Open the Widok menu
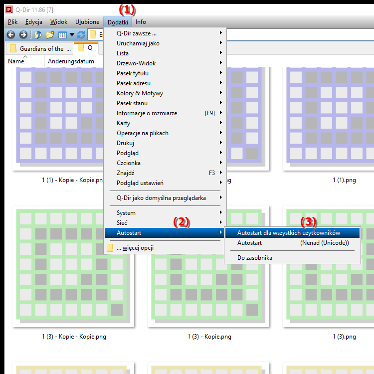The height and width of the screenshot is (374, 374). click(59, 22)
